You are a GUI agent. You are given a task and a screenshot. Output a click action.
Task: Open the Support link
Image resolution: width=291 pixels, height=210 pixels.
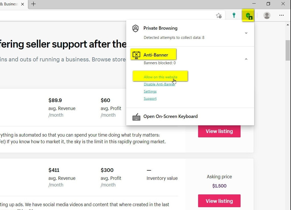(x=150, y=98)
